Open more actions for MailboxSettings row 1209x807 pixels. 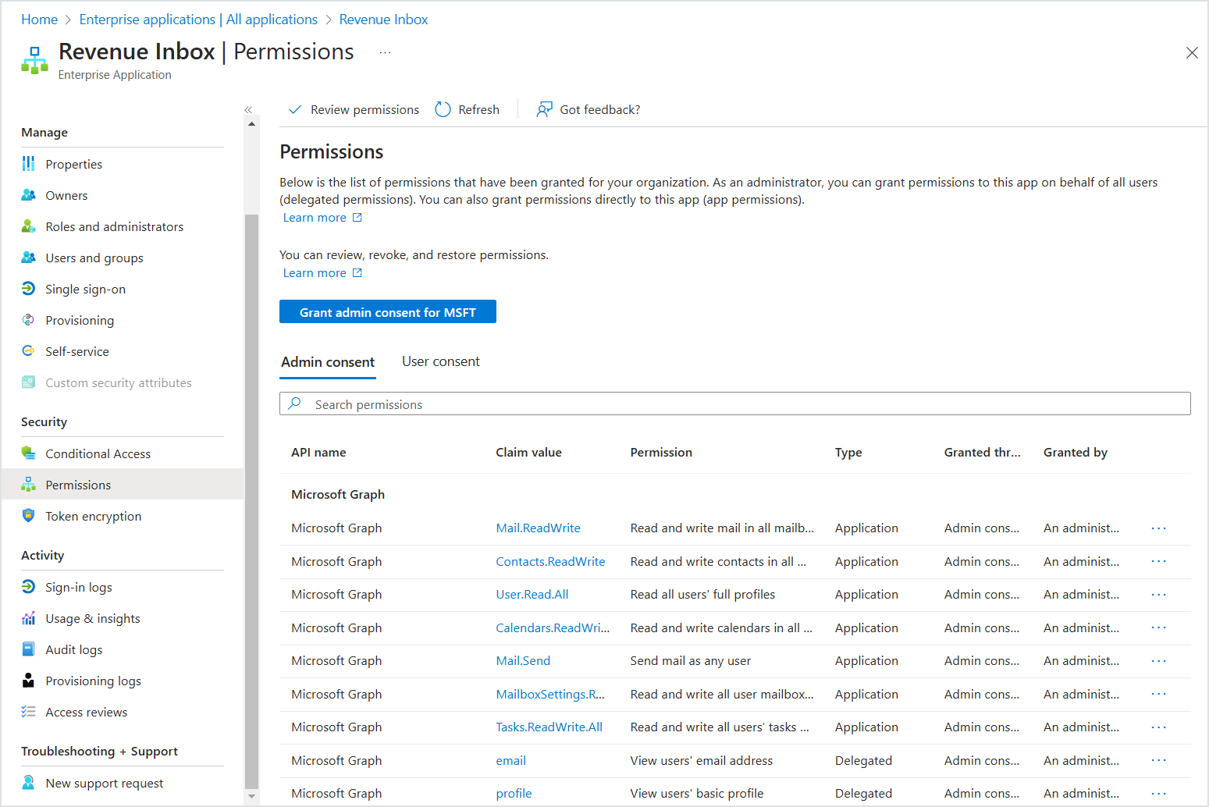[1159, 695]
